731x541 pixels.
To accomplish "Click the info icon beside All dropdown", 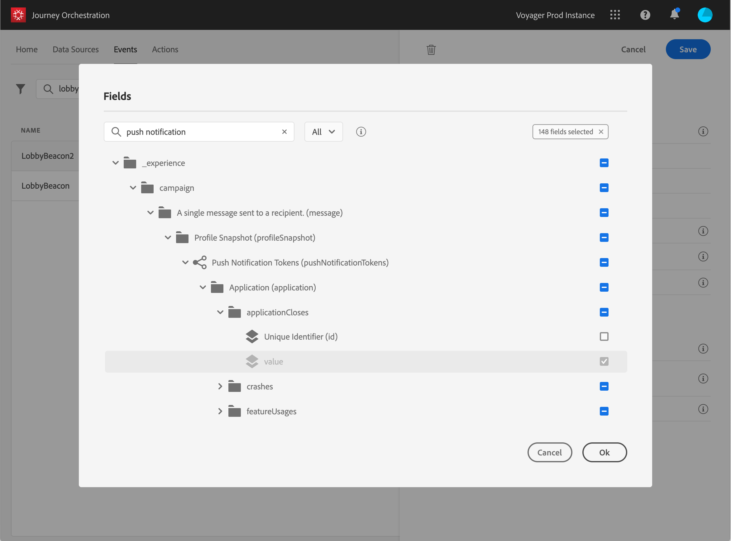I will click(361, 132).
